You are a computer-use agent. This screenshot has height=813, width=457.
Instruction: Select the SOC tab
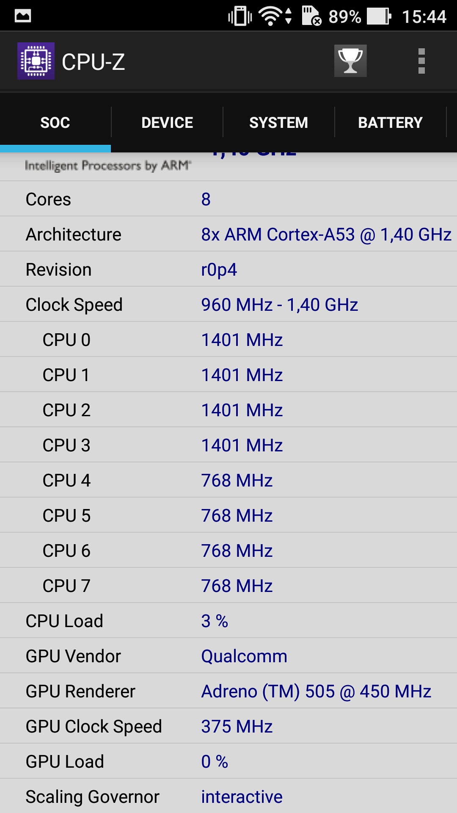click(55, 123)
